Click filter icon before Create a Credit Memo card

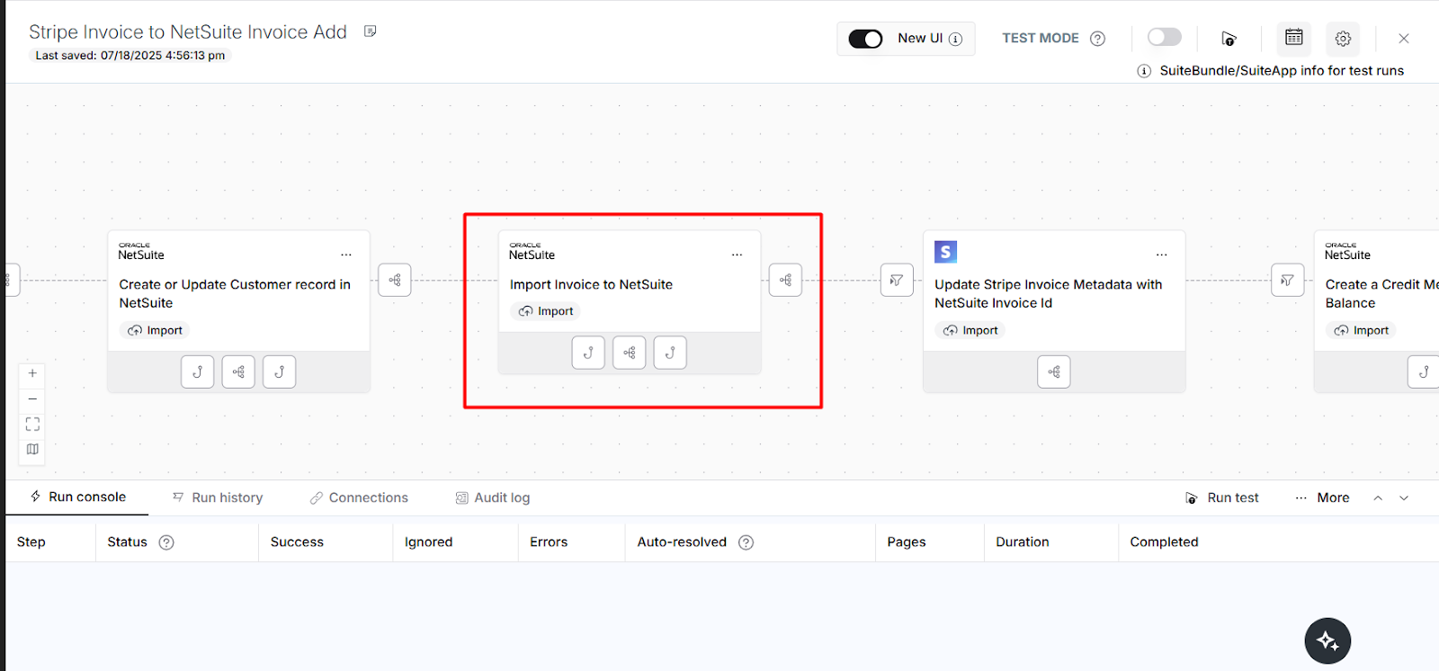(1287, 280)
